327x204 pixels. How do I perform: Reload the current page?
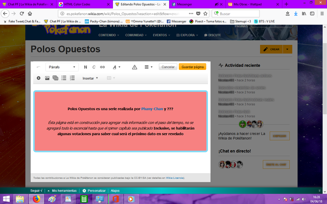21,14
